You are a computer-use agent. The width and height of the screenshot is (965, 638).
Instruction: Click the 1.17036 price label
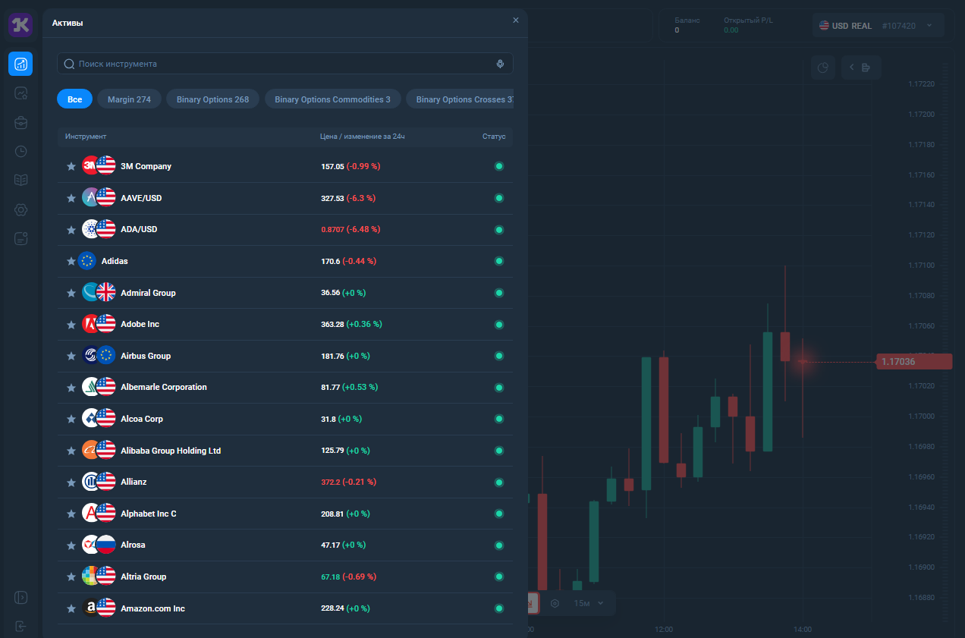[x=914, y=362]
